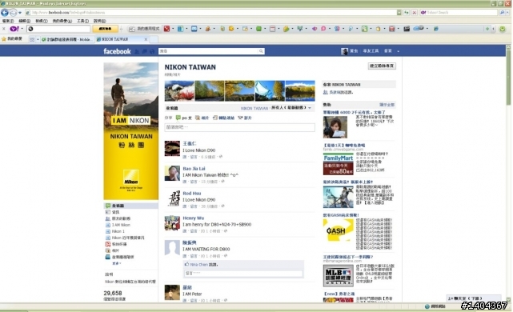Click the blue book icon on Yahoo toolbar
Screen dimensions: 513x312
(x=180, y=29)
